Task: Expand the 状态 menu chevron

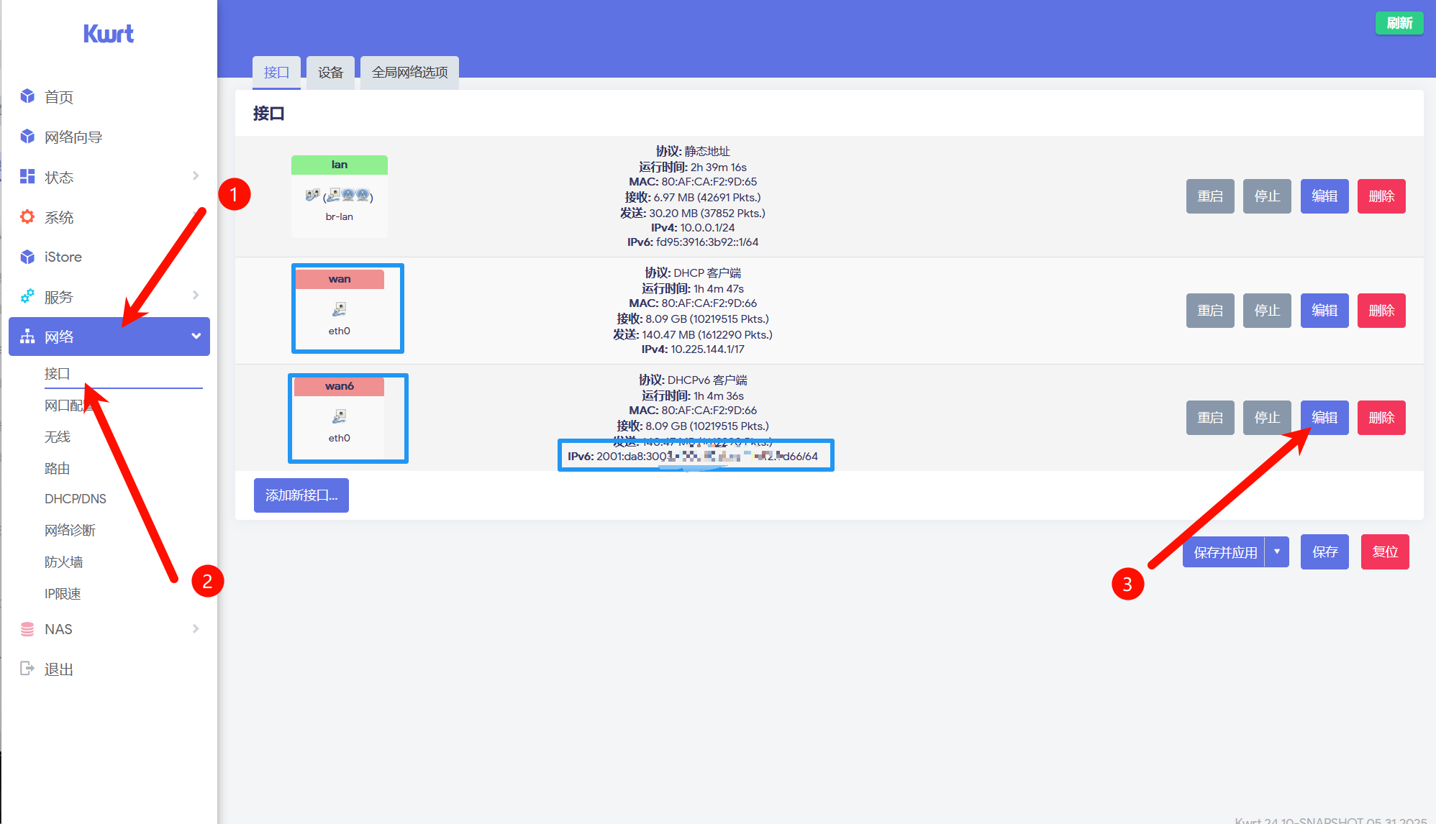Action: pyautogui.click(x=196, y=176)
